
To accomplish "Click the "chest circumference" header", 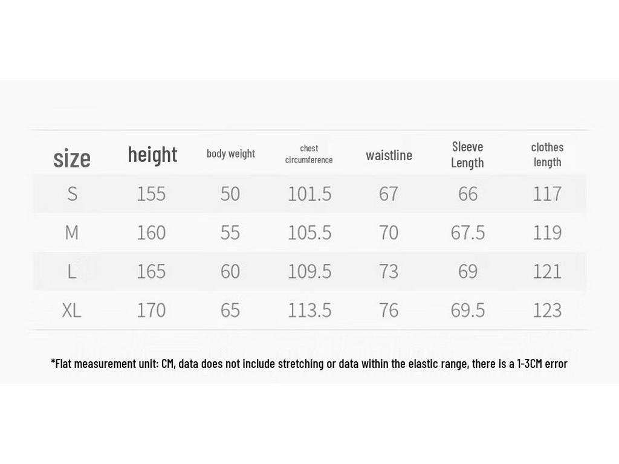I will (309, 154).
